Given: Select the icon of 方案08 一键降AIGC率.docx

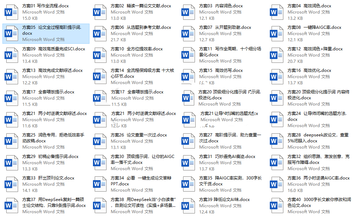Looking at the screenshot, I should pyautogui.click(x=277, y=33).
